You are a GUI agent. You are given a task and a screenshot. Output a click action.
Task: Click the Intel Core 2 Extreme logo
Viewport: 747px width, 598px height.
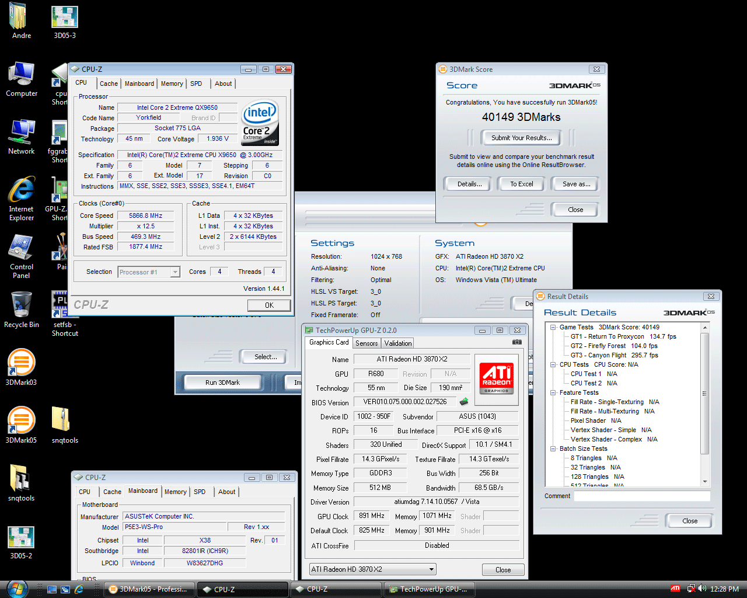coord(260,123)
